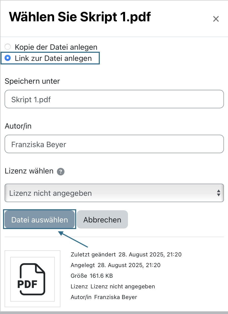Cancel via the Abbrechen button
The height and width of the screenshot is (314, 228).
(x=102, y=219)
